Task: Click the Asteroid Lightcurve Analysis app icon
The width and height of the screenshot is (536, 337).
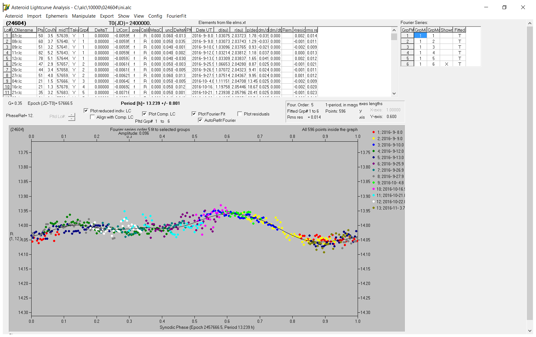Action: tap(6, 7)
